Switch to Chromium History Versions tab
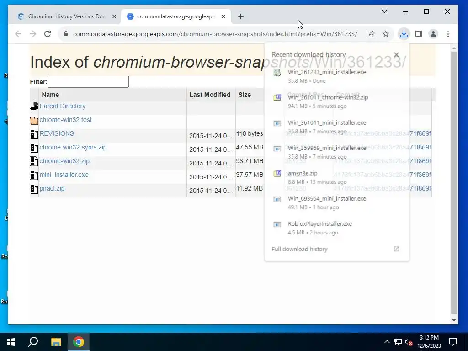Screen dimensions: 468x351 click(67, 16)
